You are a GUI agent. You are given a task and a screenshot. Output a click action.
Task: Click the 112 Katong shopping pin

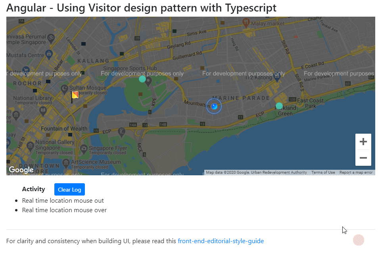click(277, 77)
